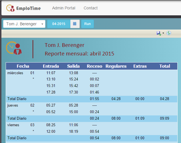
Task: Click the Entrada column header
Action: click(51, 66)
